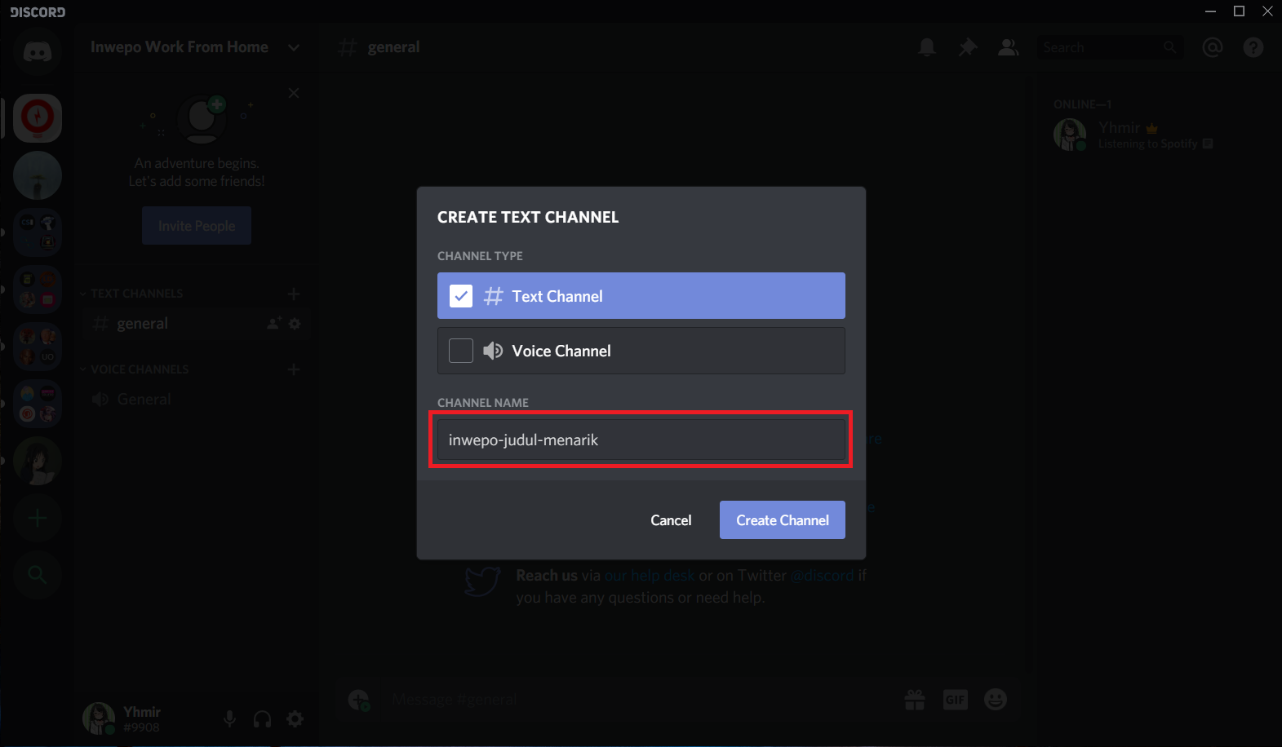
Task: Select the Text Channel checkbox
Action: [x=461, y=296]
